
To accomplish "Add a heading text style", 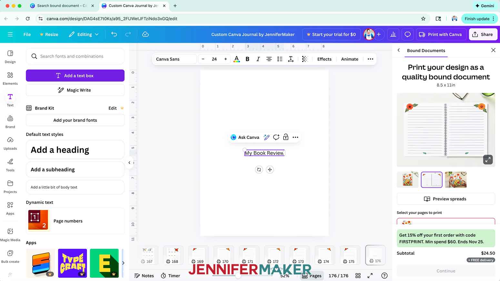I will point(75,150).
